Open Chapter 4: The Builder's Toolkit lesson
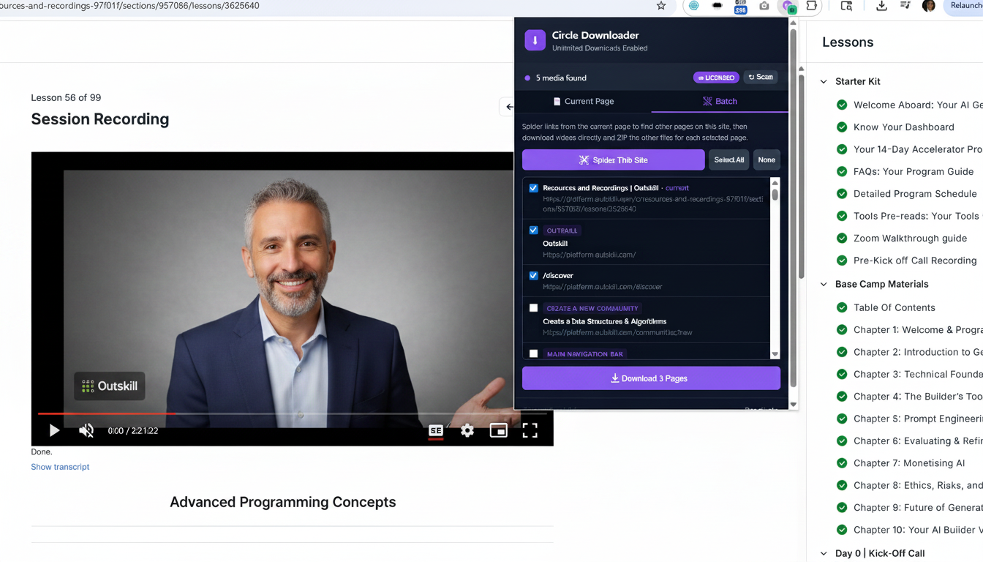 point(918,396)
